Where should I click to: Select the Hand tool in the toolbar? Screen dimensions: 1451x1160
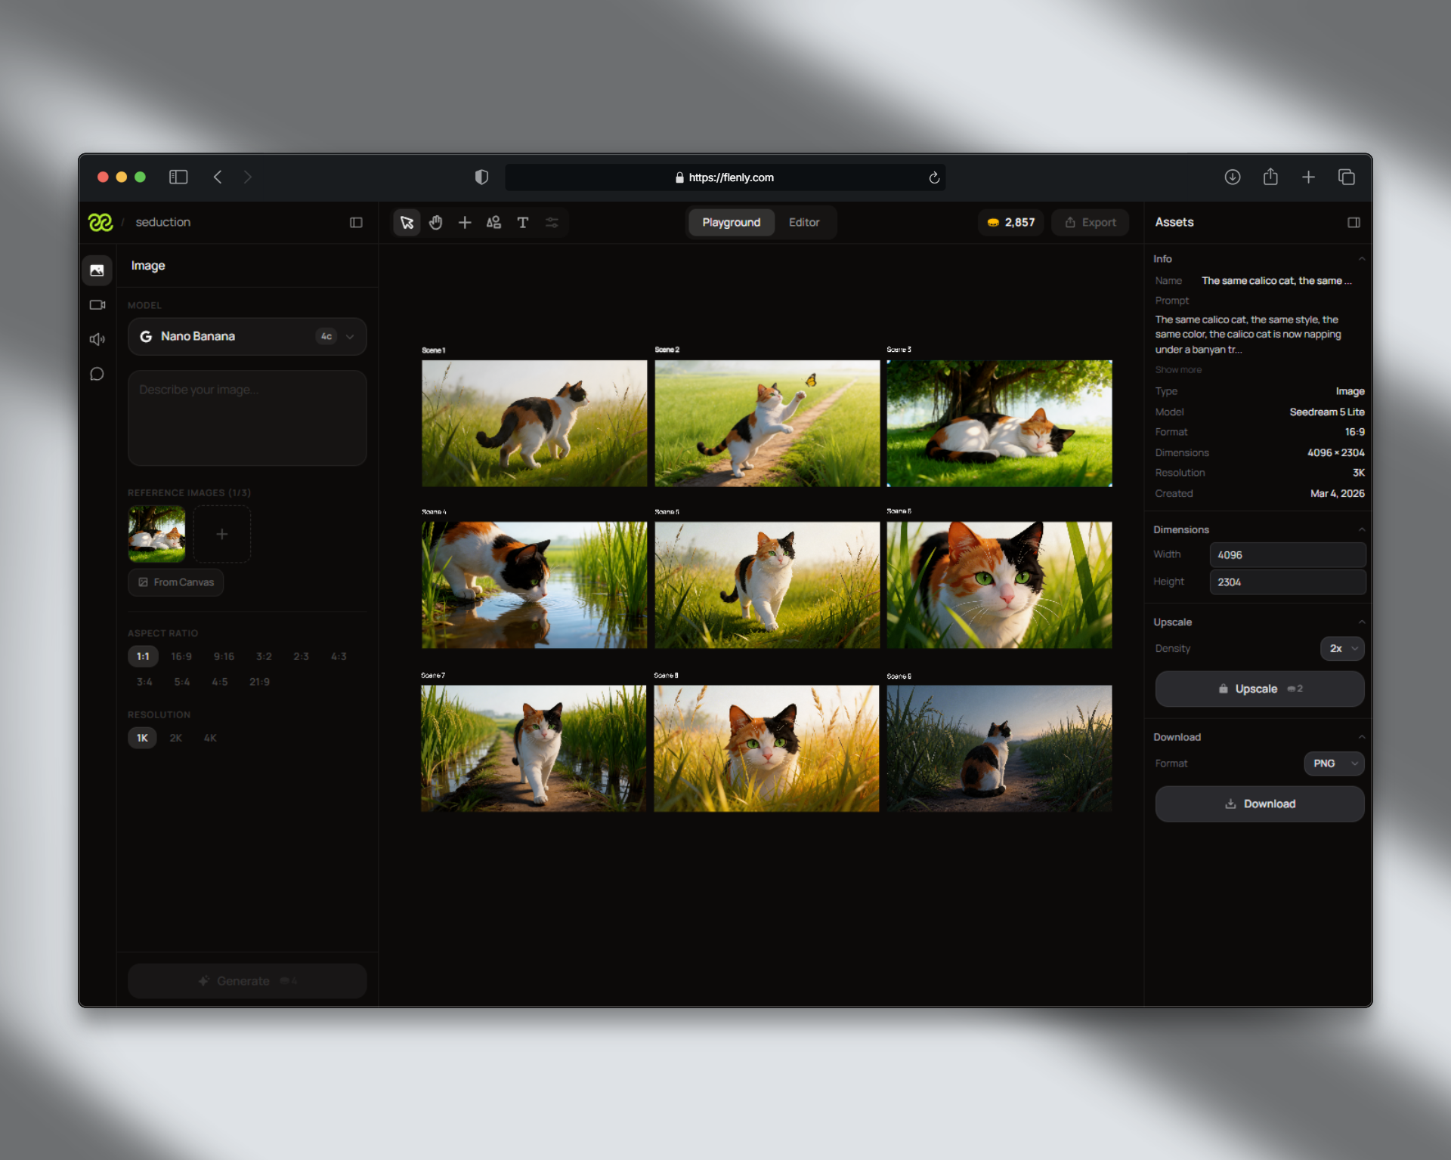pyautogui.click(x=435, y=222)
